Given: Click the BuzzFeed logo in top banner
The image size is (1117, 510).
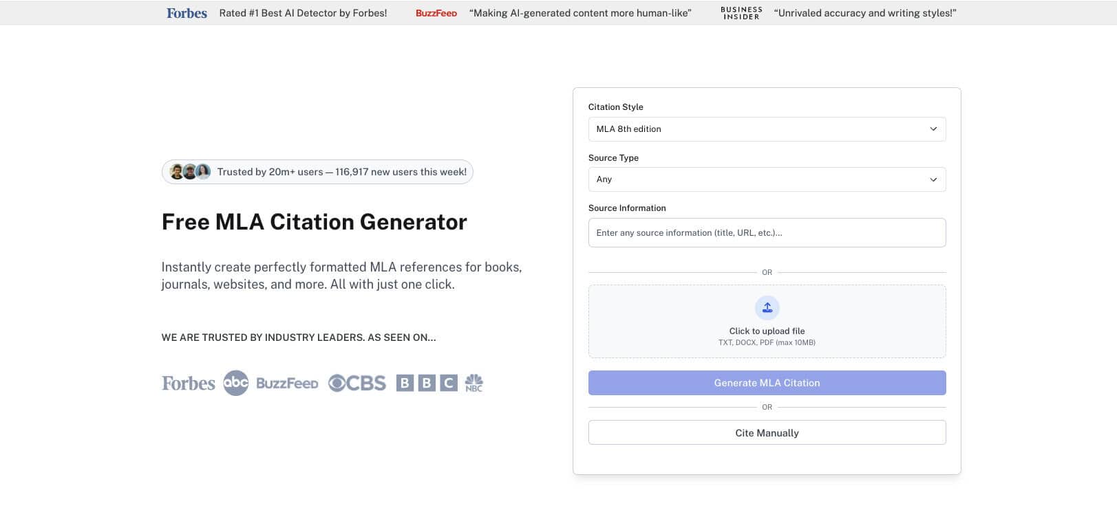Looking at the screenshot, I should (x=436, y=13).
